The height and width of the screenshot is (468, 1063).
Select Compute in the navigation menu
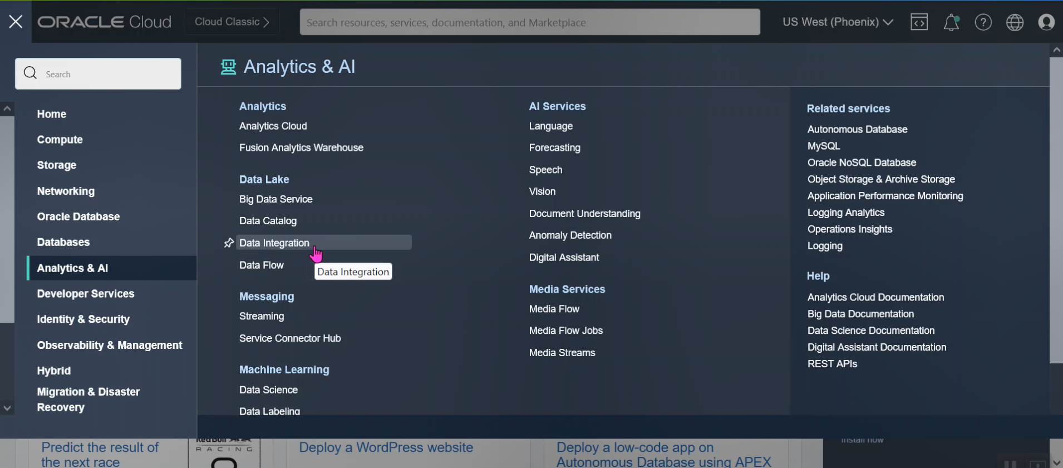tap(60, 140)
